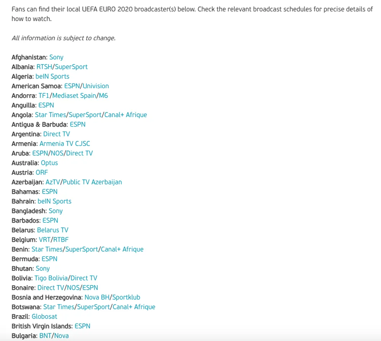Open Direct TV link for Argentina
381x341 pixels.
pyautogui.click(x=57, y=134)
